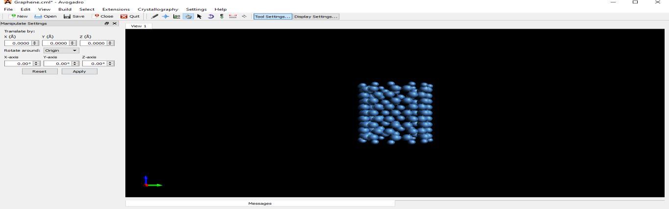
Task: Click the Close document toolbar button
Action: [x=104, y=16]
